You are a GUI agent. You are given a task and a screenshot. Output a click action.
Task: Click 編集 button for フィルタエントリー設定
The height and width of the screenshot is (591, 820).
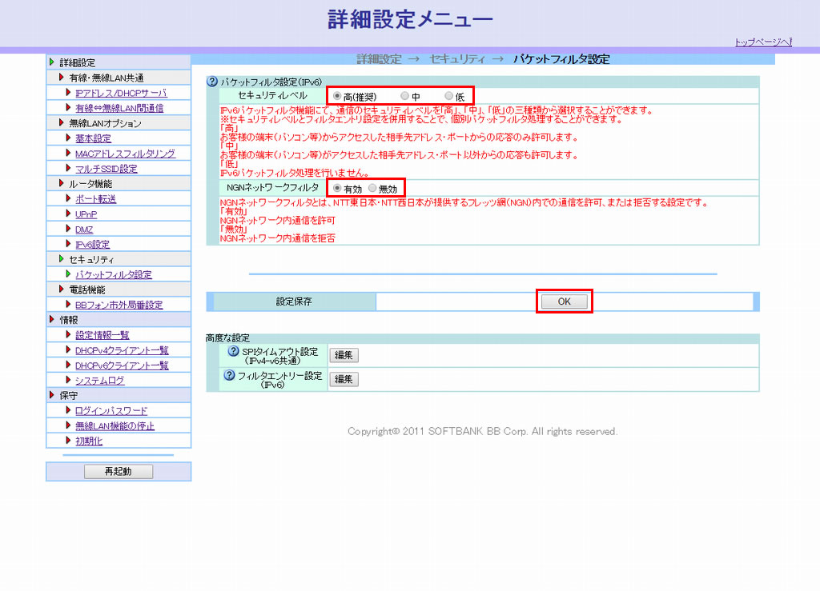344,379
